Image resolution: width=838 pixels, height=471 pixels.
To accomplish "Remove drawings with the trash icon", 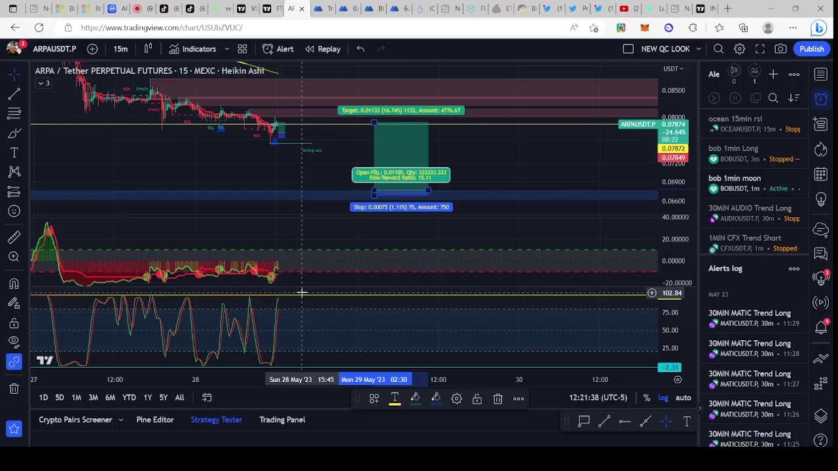I will (14, 389).
